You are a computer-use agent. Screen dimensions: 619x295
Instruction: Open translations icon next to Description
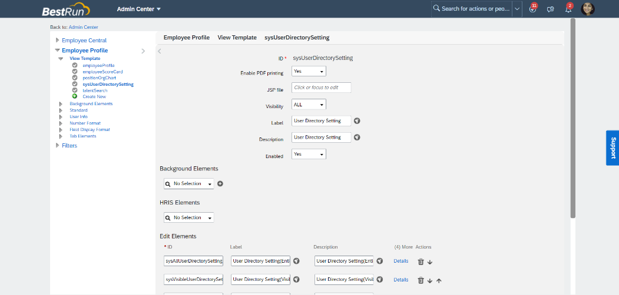point(357,138)
